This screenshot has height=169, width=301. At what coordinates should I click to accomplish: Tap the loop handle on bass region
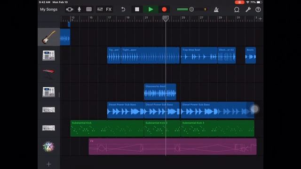pos(255,109)
